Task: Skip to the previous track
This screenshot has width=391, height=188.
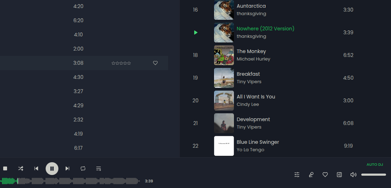Action: 36,169
